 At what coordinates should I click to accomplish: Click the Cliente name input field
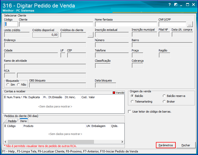click(x=56, y=24)
